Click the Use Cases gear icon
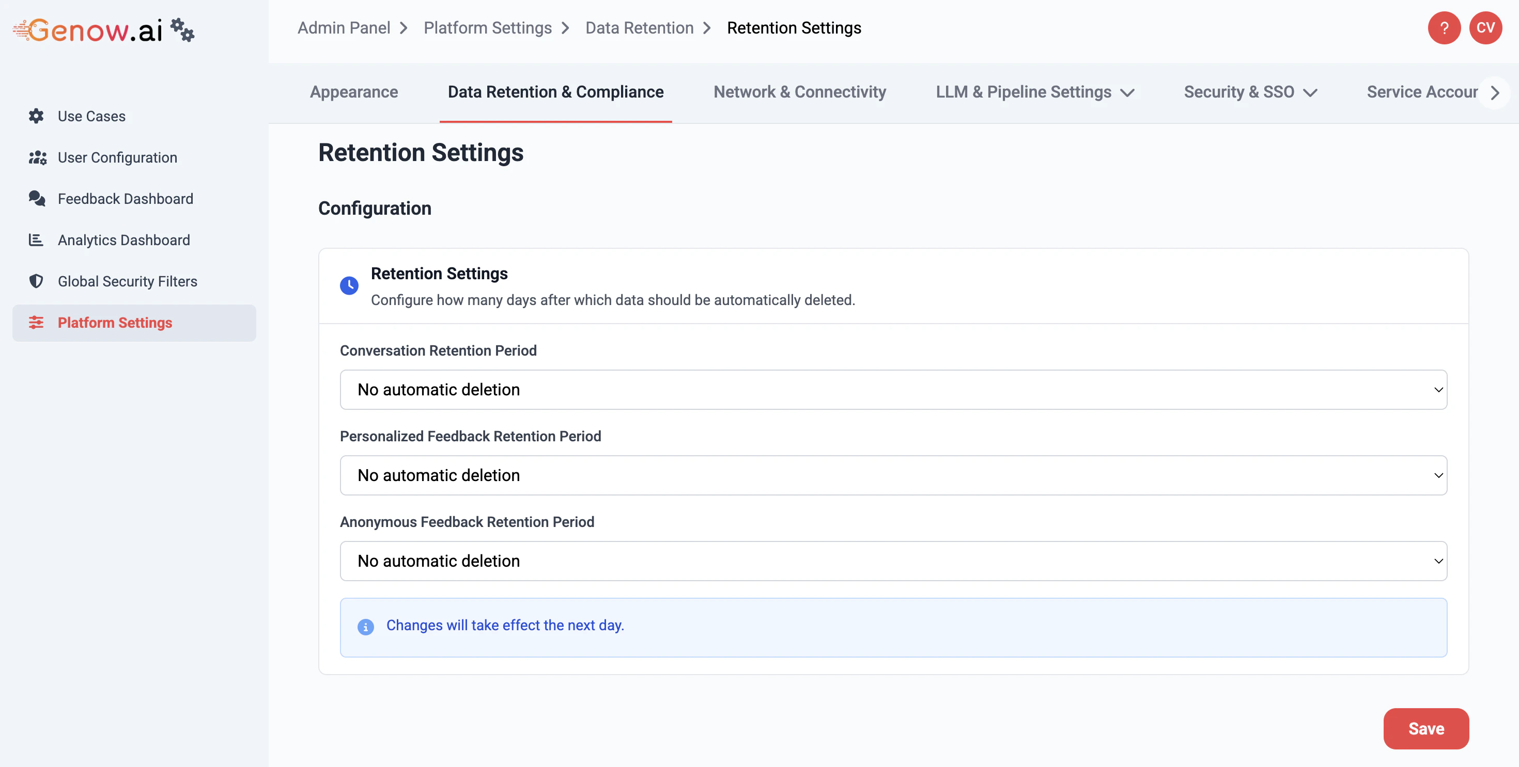 [x=36, y=116]
